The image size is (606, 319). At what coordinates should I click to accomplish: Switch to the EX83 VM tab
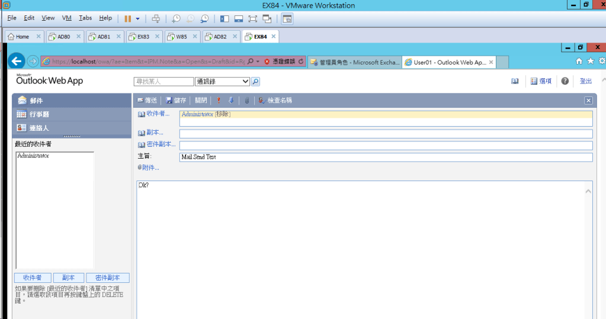pos(143,37)
